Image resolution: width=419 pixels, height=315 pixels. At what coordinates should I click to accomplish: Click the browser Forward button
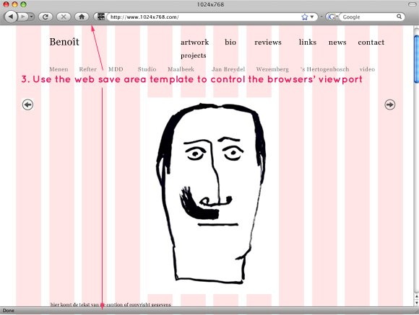[x=23, y=17]
